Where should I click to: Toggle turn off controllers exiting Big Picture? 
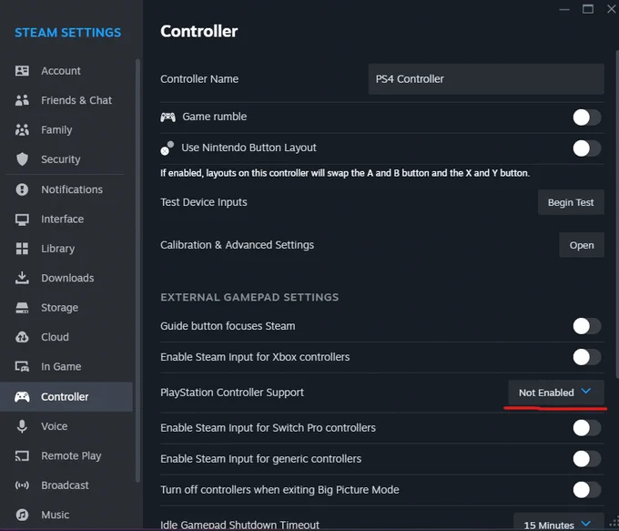(587, 490)
